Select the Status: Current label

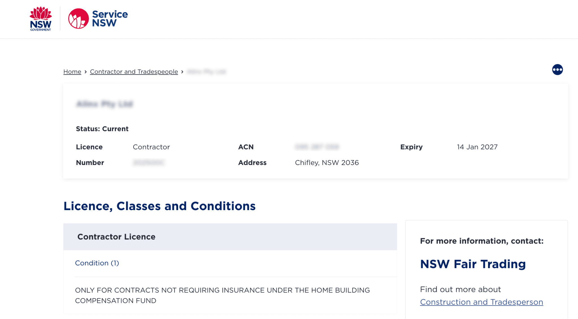[x=102, y=129]
